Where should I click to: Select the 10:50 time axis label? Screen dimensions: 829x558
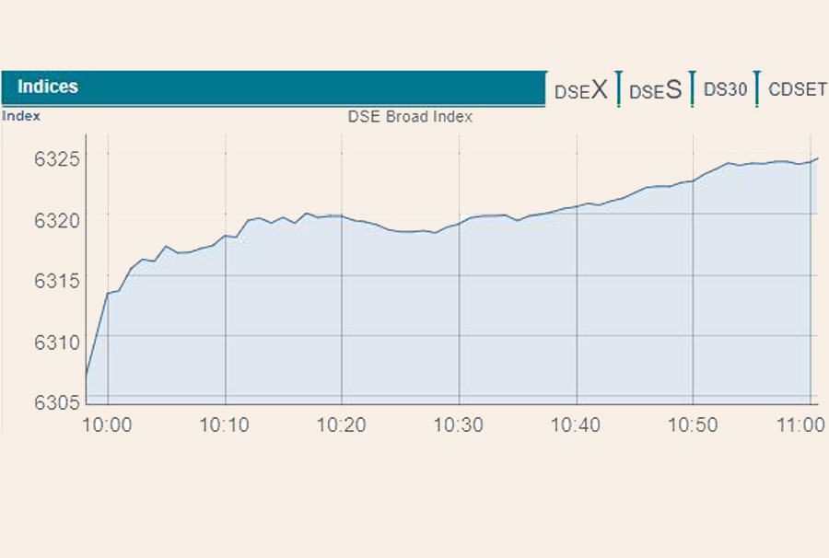(x=694, y=424)
